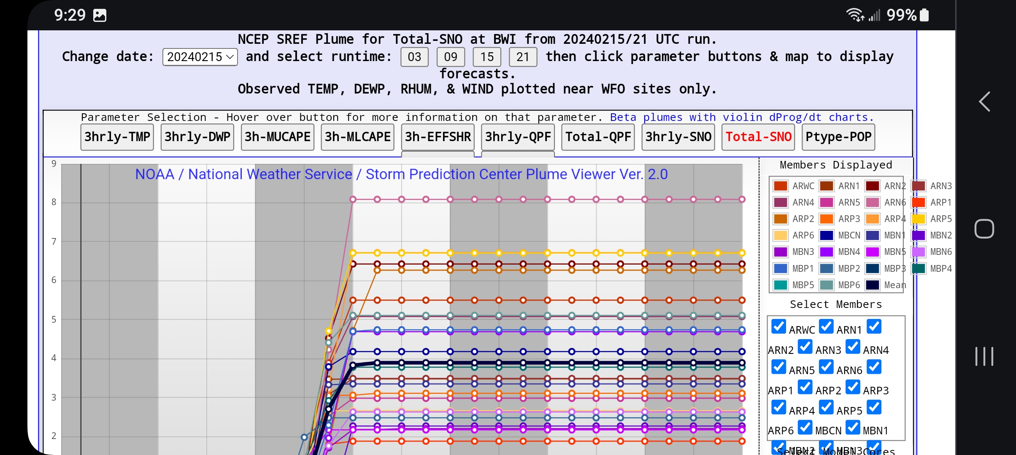Toggle the ARN5 member checkbox
The width and height of the screenshot is (1016, 455).
[778, 367]
